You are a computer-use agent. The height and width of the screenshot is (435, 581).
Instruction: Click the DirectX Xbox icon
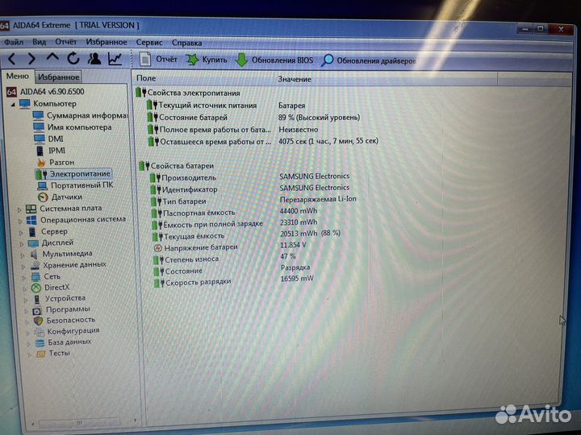pyautogui.click(x=36, y=288)
